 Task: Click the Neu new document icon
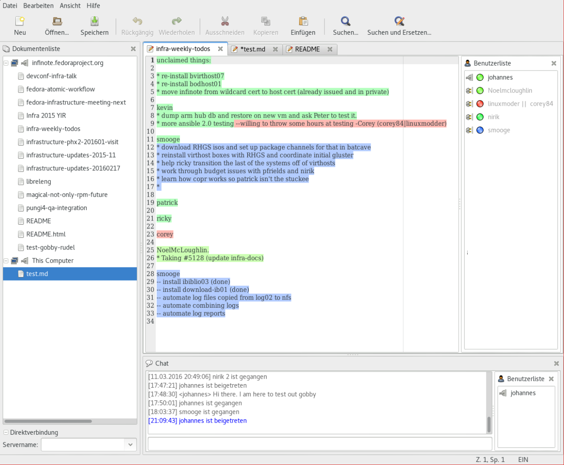(x=20, y=21)
